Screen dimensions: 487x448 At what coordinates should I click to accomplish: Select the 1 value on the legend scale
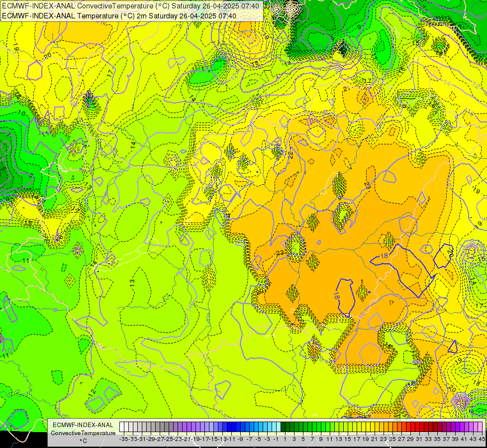[285, 440]
